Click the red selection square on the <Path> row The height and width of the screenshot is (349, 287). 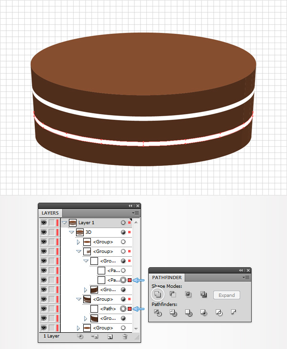[130, 309]
